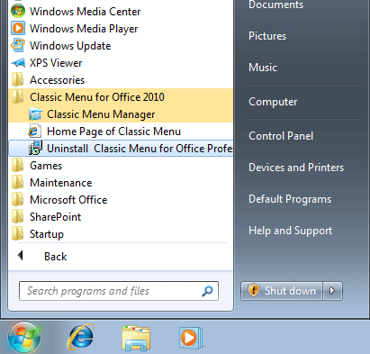Open the Windows Update icon
Viewport: 370px width, 354px height.
click(x=18, y=46)
